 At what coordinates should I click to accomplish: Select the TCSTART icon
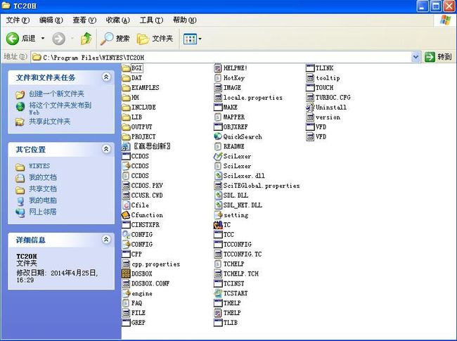218,293
